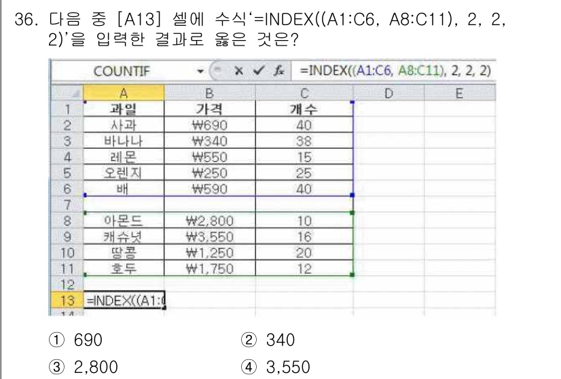Click the cell containing 바나나

tap(124, 141)
